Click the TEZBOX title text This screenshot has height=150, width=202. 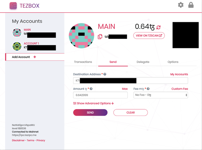[29, 6]
